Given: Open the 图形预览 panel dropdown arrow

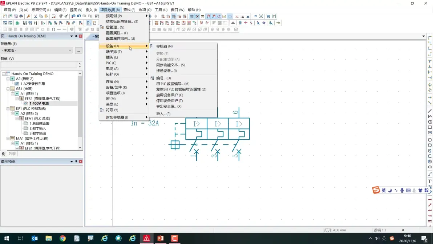Looking at the screenshot, I should [x=72, y=161].
